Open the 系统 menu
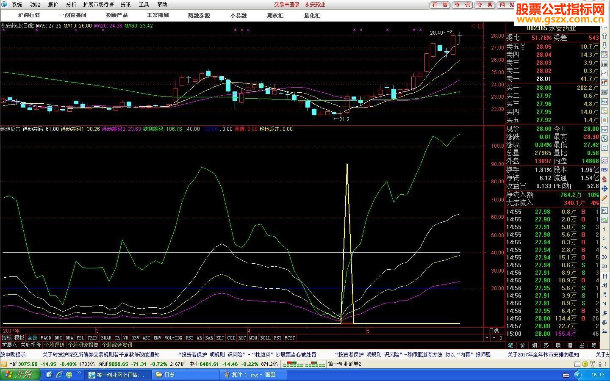Viewport: 610px width, 381px height. (17, 5)
